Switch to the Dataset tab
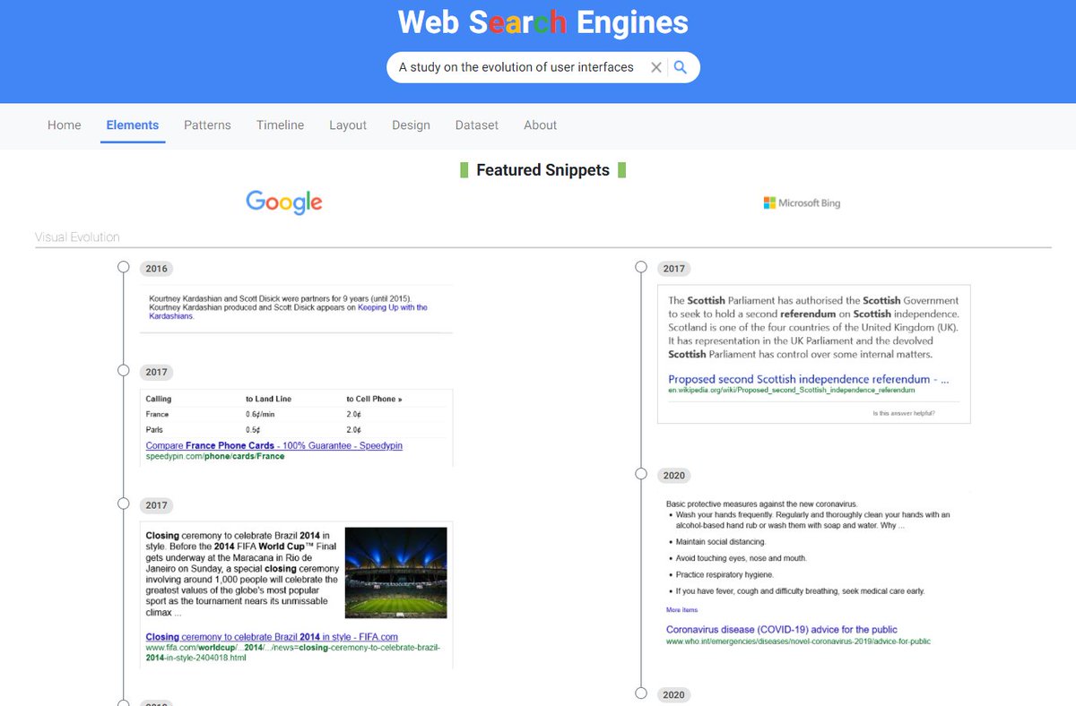Screen dimensions: 1076x706 click(x=477, y=125)
